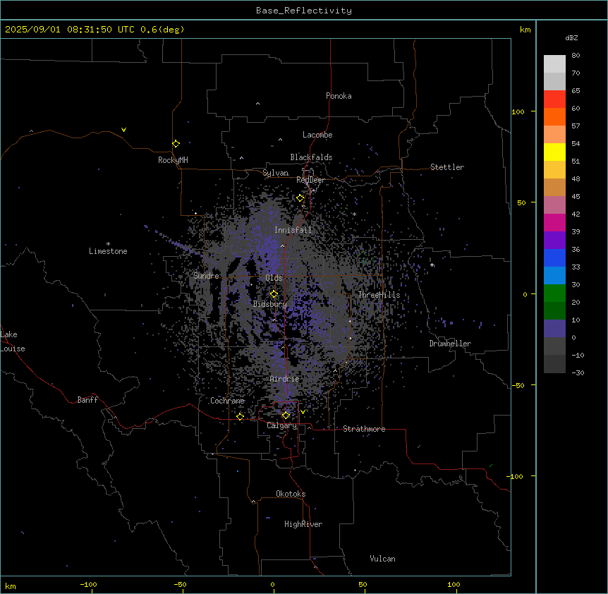Click the 80 value on the dBZ scale

576,56
